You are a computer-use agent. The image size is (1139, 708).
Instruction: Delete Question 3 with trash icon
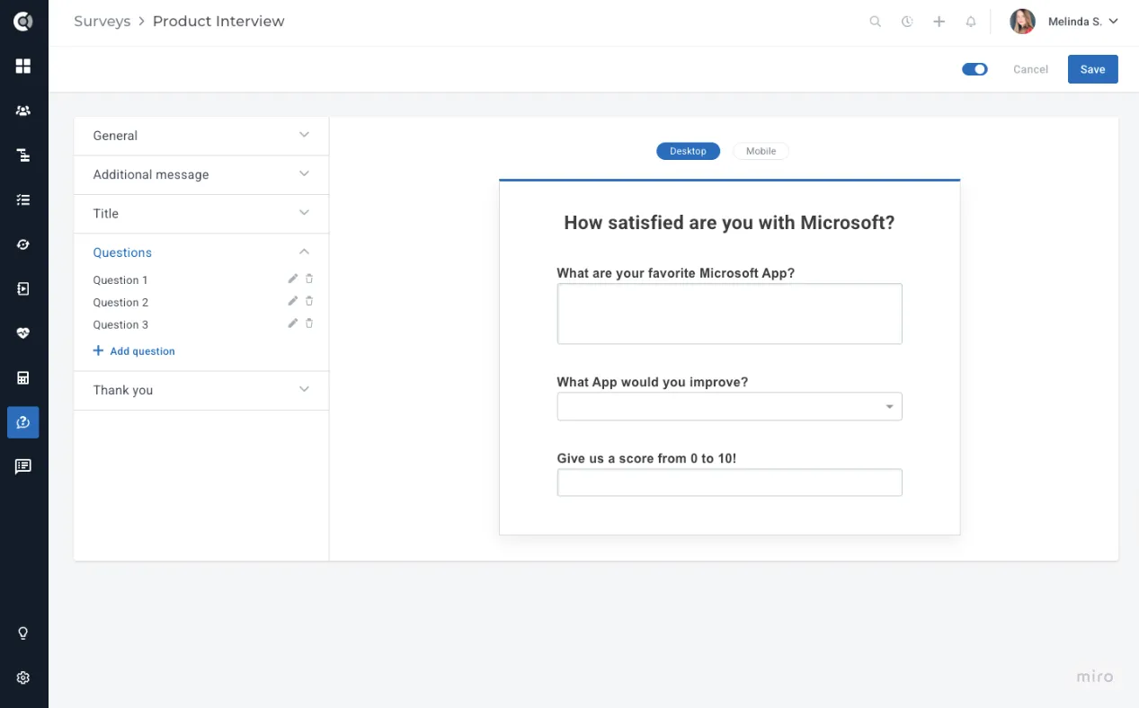(309, 323)
